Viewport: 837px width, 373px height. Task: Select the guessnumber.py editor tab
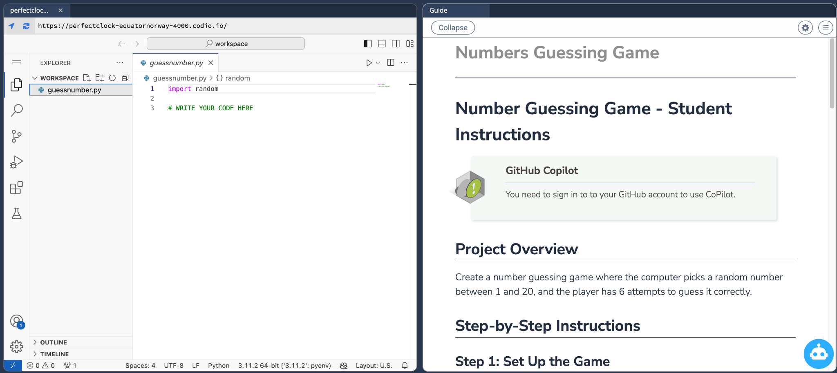tap(176, 63)
